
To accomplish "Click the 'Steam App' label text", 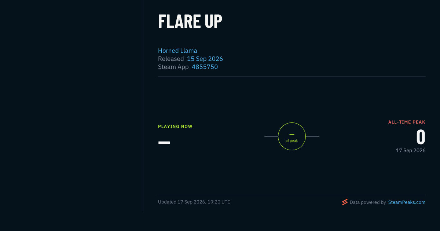I will click(173, 67).
